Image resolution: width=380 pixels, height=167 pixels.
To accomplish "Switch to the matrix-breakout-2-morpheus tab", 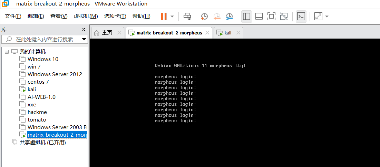I will click(169, 33).
